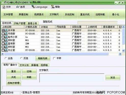126x95 pixels.
Task: Click the IBM computer name cell
Action: coord(27,44)
